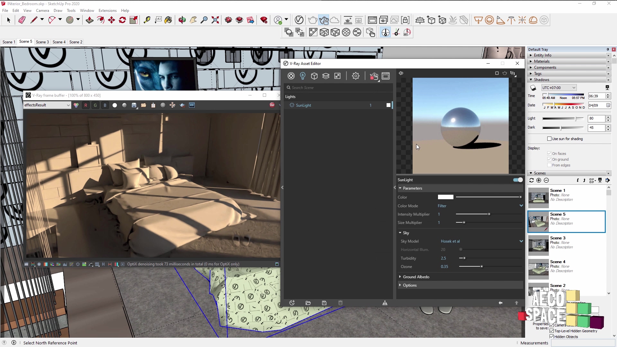Click Add Scene plus icon
The height and width of the screenshot is (347, 617).
539,180
